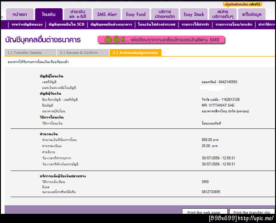Viewport: 276px width, 223px height.
Task: Open the สมัครบริการอื่นๆ tab
Action: coord(223,14)
